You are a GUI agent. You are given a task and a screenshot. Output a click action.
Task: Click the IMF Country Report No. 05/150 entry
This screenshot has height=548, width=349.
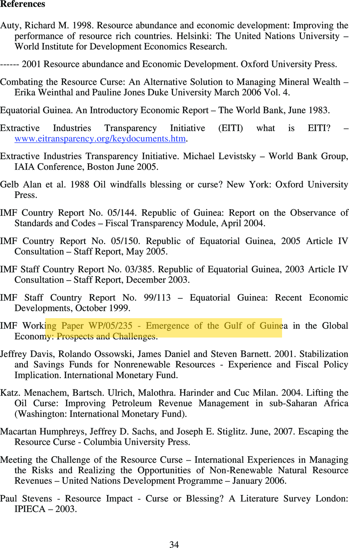tap(174, 246)
